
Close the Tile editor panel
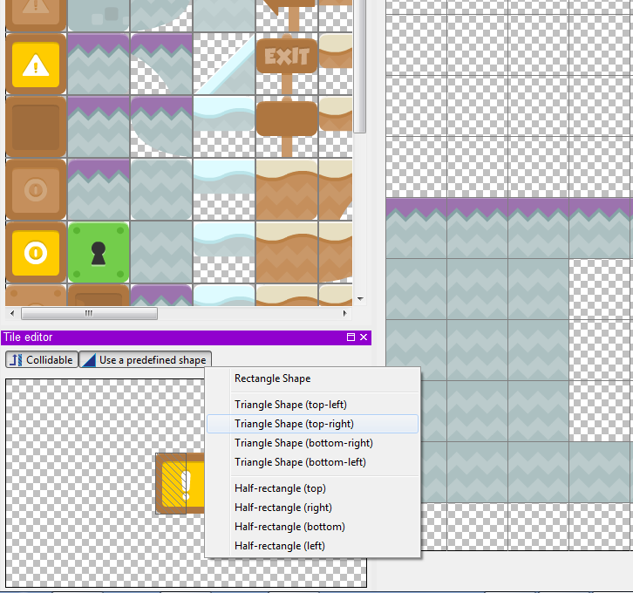[x=364, y=337]
